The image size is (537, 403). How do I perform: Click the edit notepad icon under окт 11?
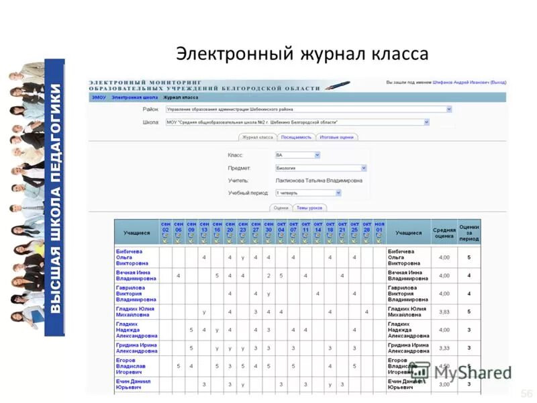click(305, 236)
